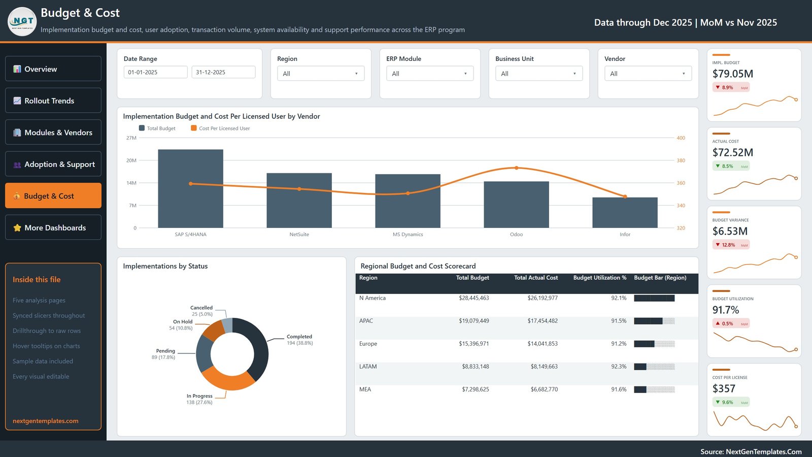
Task: Select the Odoo budget bar
Action: point(517,205)
